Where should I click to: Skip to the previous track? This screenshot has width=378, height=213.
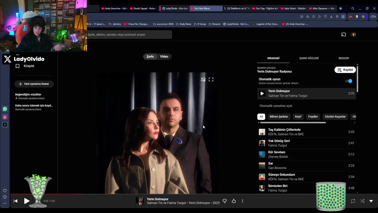16,201
